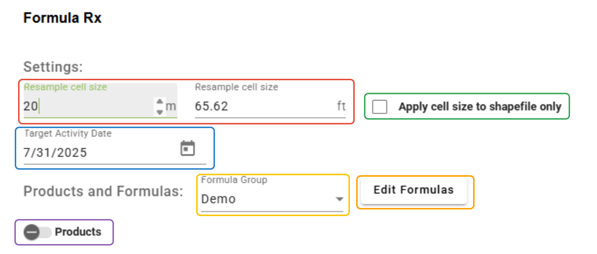Image resolution: width=597 pixels, height=254 pixels.
Task: Click the Formula Rx title
Action: click(62, 18)
